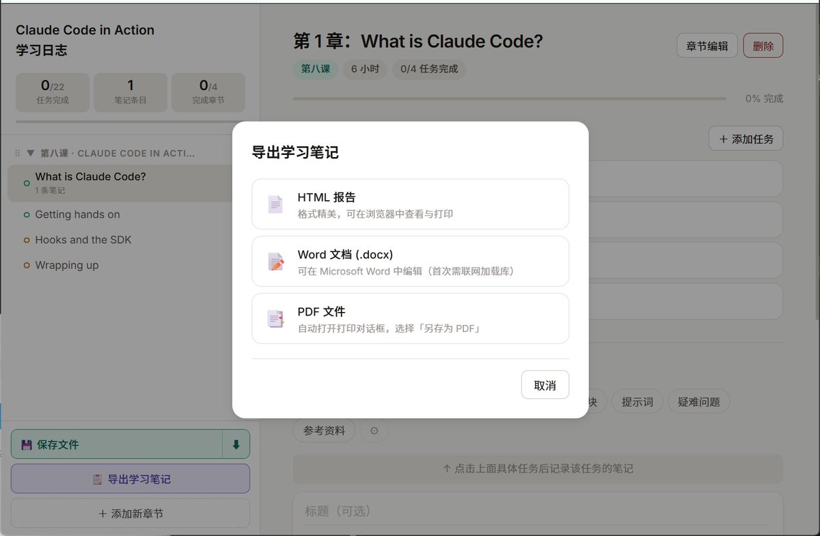The height and width of the screenshot is (536, 820).
Task: Collapse the 第八课 course section triangle
Action: coord(30,153)
